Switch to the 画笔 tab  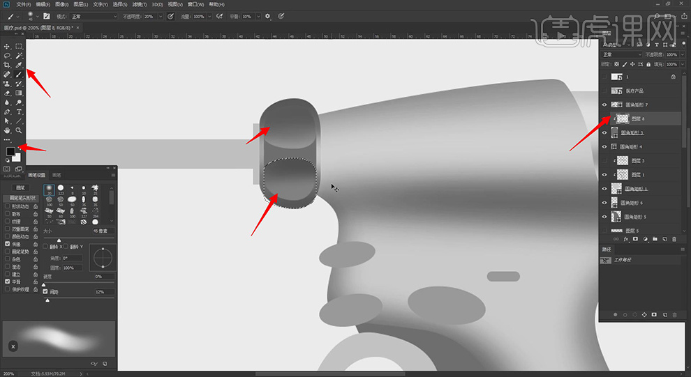57,175
